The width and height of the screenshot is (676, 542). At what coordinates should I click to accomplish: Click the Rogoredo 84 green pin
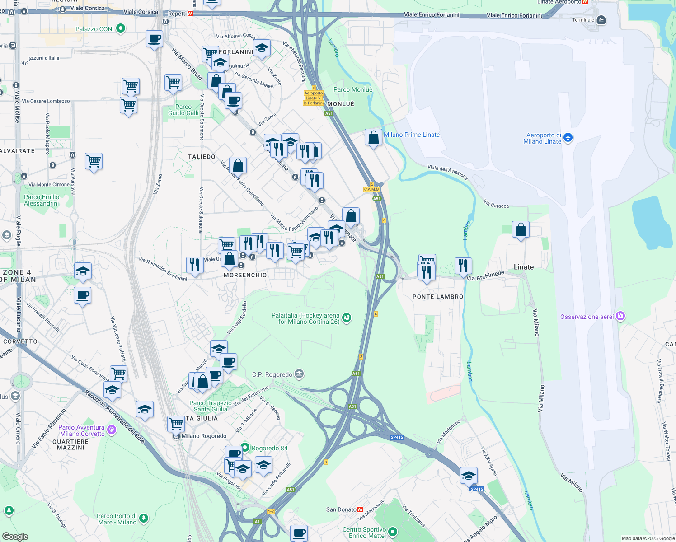[x=245, y=448]
